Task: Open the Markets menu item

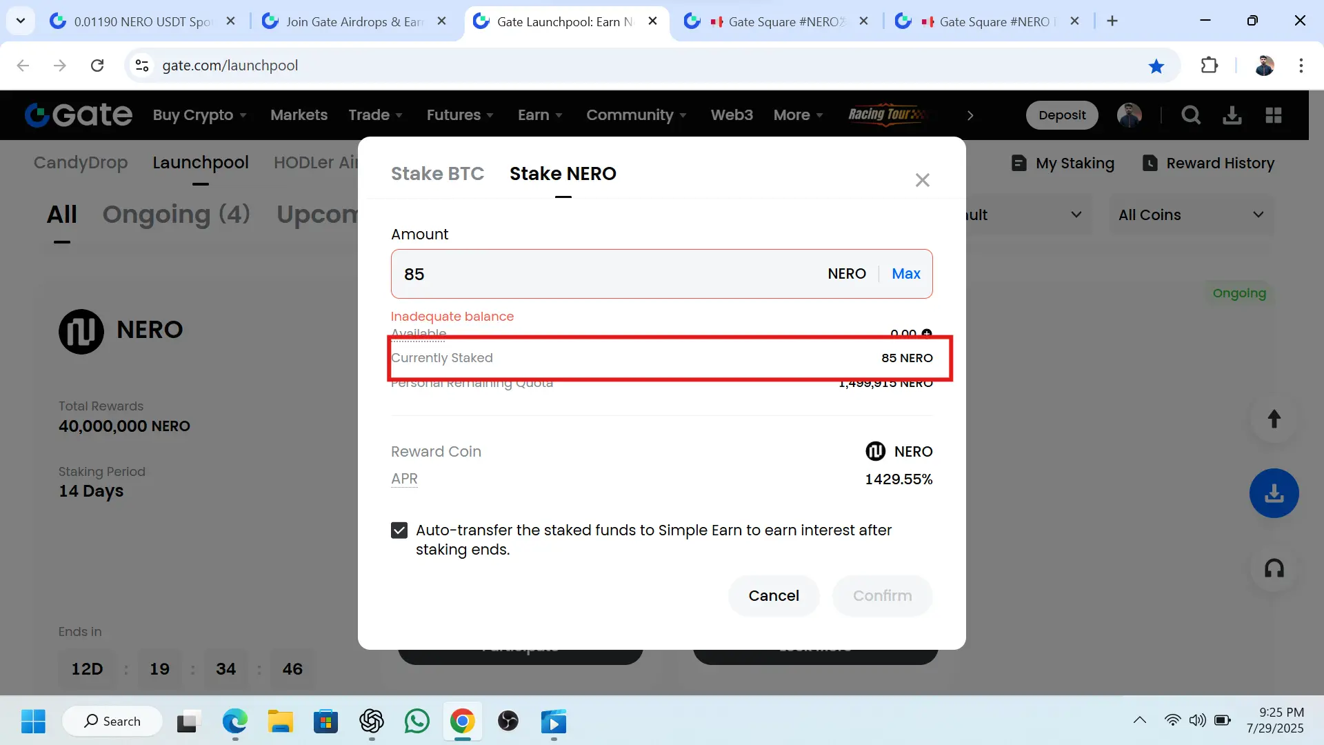Action: pyautogui.click(x=299, y=115)
